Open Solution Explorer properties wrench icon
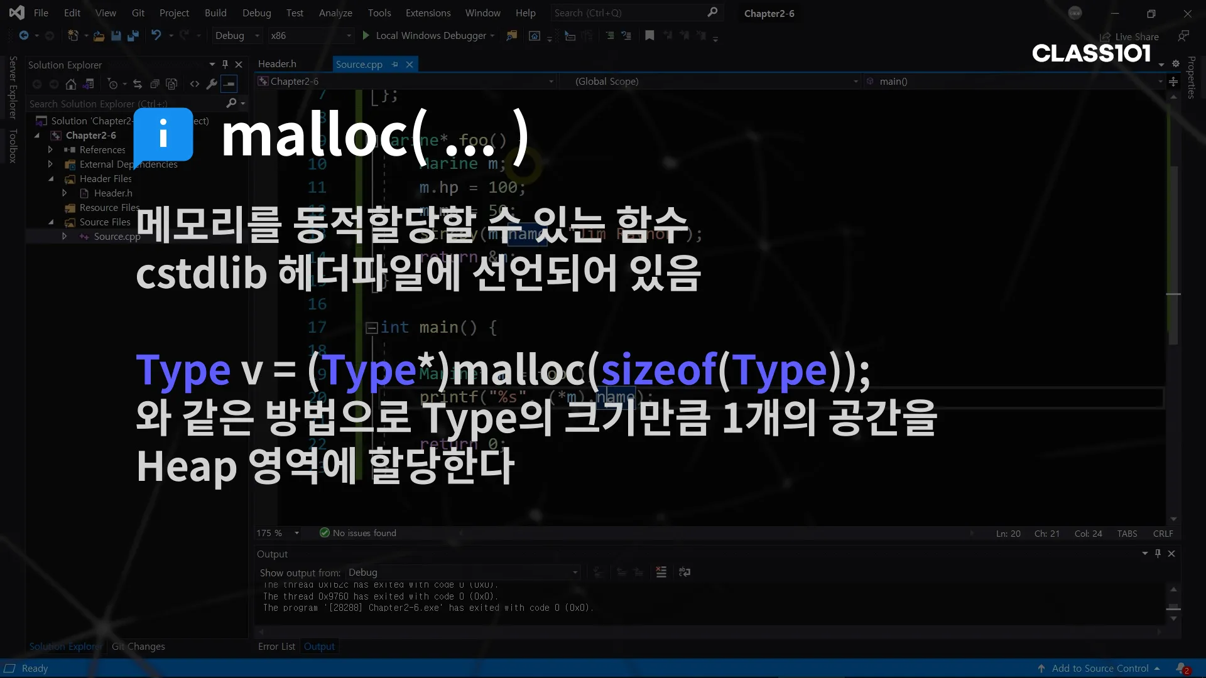The height and width of the screenshot is (678, 1206). coord(212,84)
